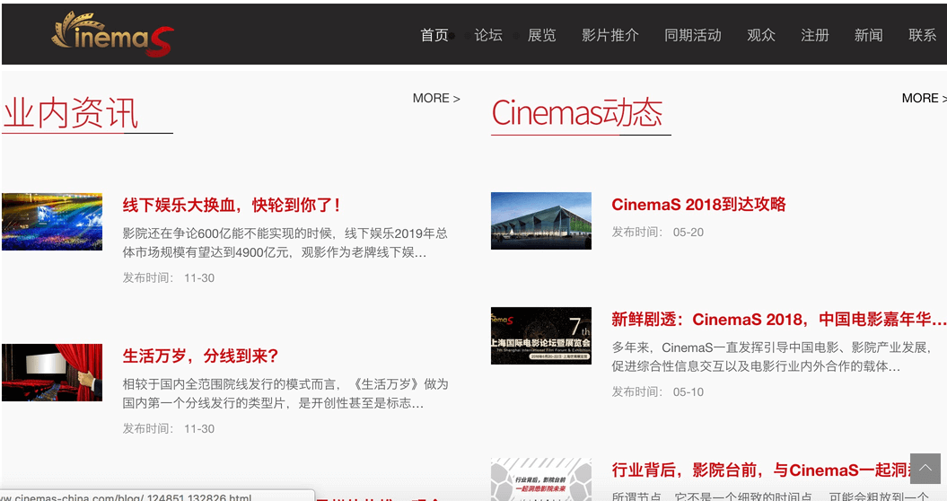Expand MORE under 业内资讯 section

pyautogui.click(x=436, y=98)
